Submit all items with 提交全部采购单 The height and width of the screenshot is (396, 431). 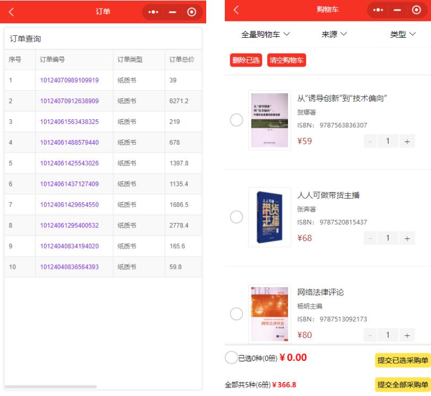(402, 384)
